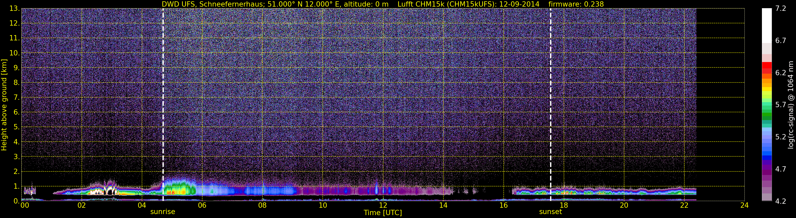Click the 'sunset' label below the axis

pos(550,212)
